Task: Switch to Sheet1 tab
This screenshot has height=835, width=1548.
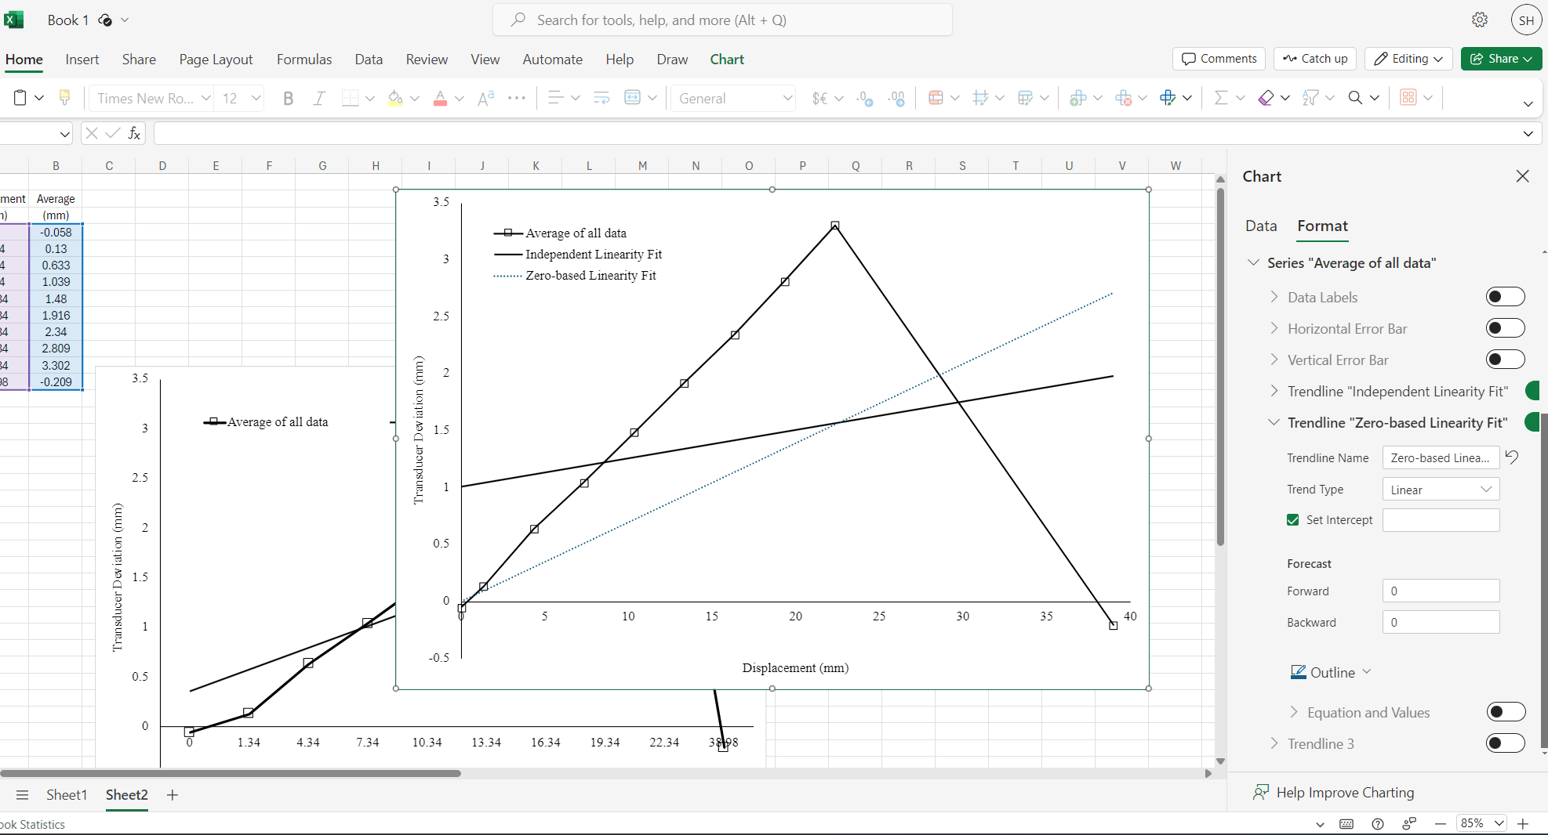Action: click(x=67, y=795)
